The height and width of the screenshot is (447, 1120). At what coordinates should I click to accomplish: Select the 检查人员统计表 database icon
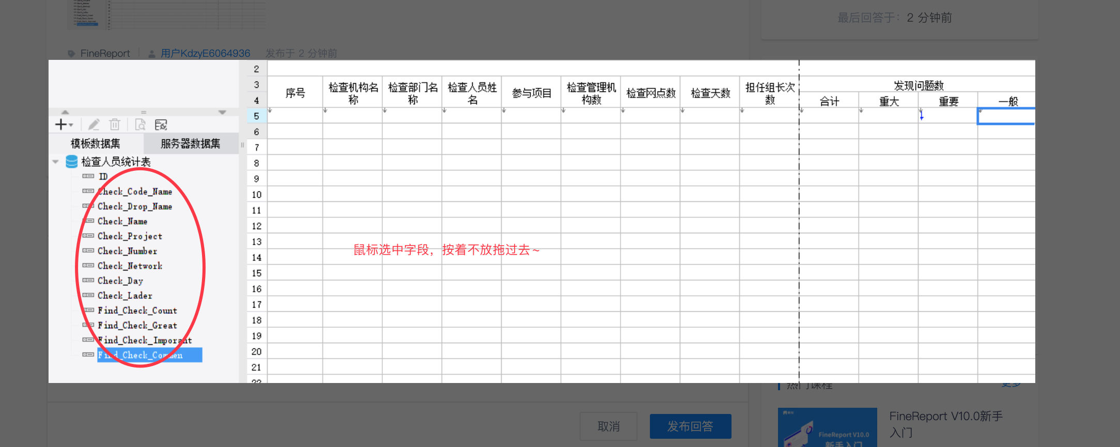coord(72,162)
